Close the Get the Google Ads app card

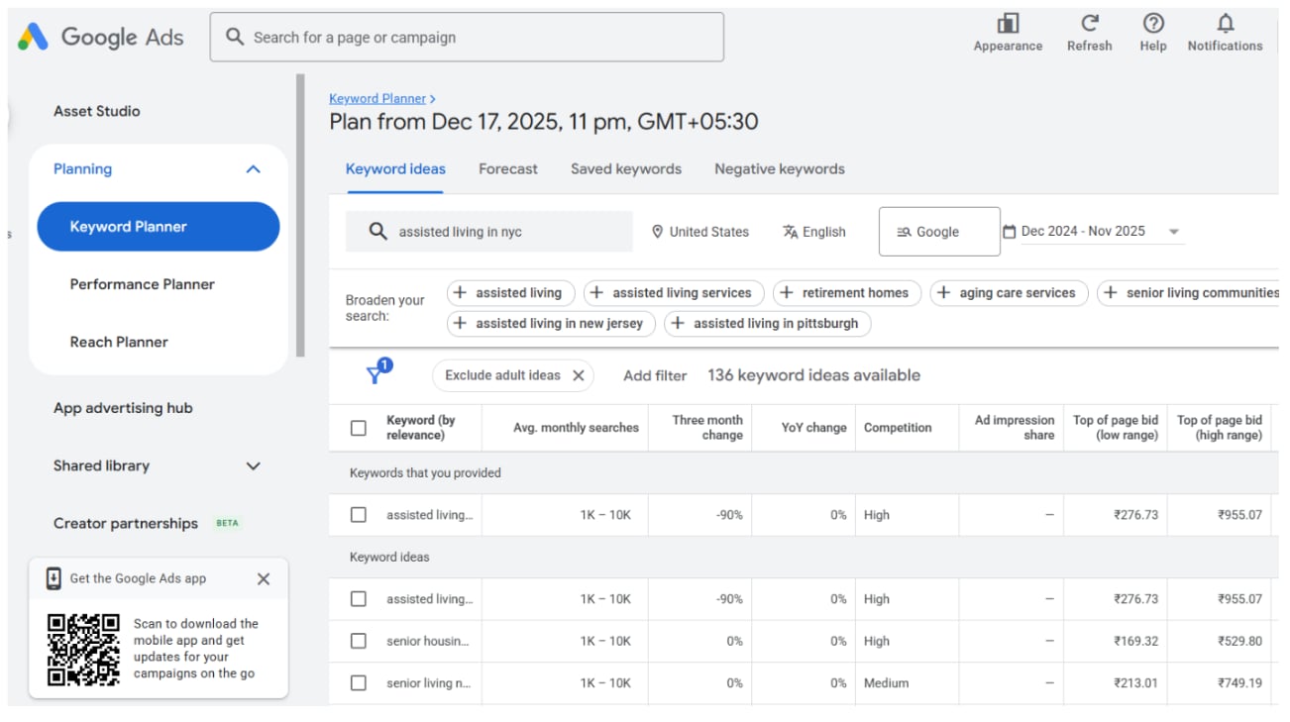coord(264,579)
